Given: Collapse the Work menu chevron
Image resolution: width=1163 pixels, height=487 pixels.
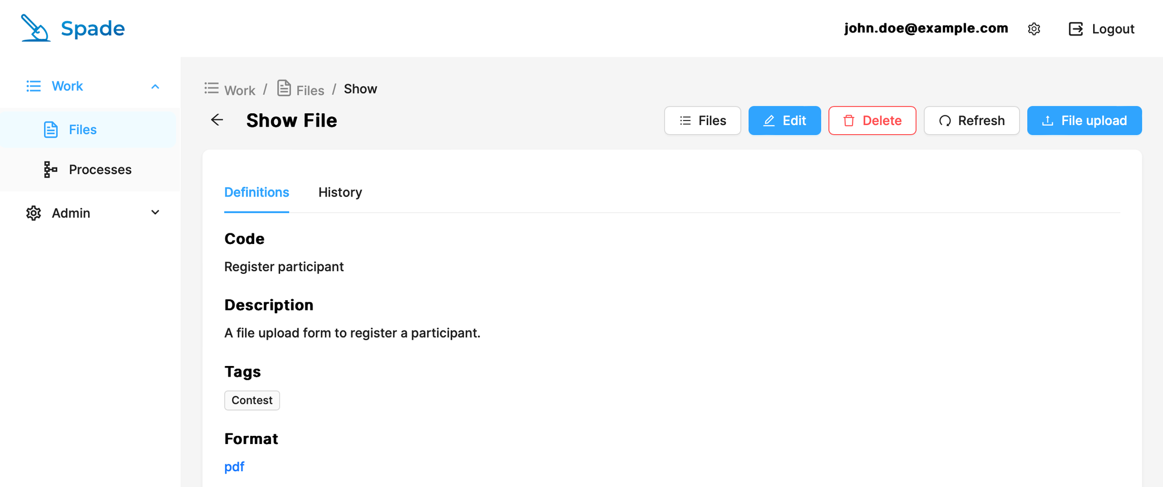Looking at the screenshot, I should coord(155,87).
